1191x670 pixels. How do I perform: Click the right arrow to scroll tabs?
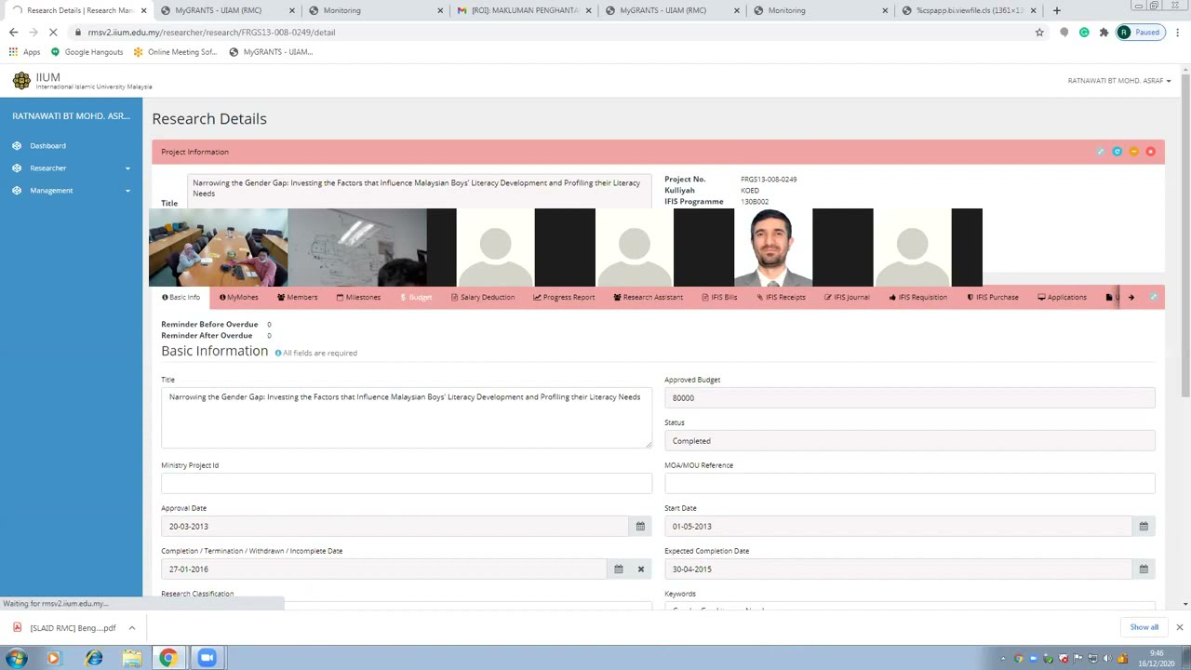[x=1131, y=298]
